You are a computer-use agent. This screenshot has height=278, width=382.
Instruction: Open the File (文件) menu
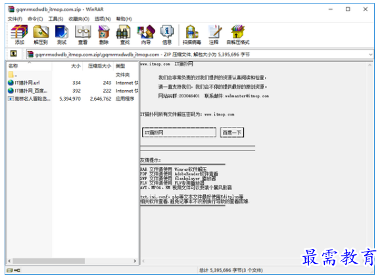coord(15,19)
